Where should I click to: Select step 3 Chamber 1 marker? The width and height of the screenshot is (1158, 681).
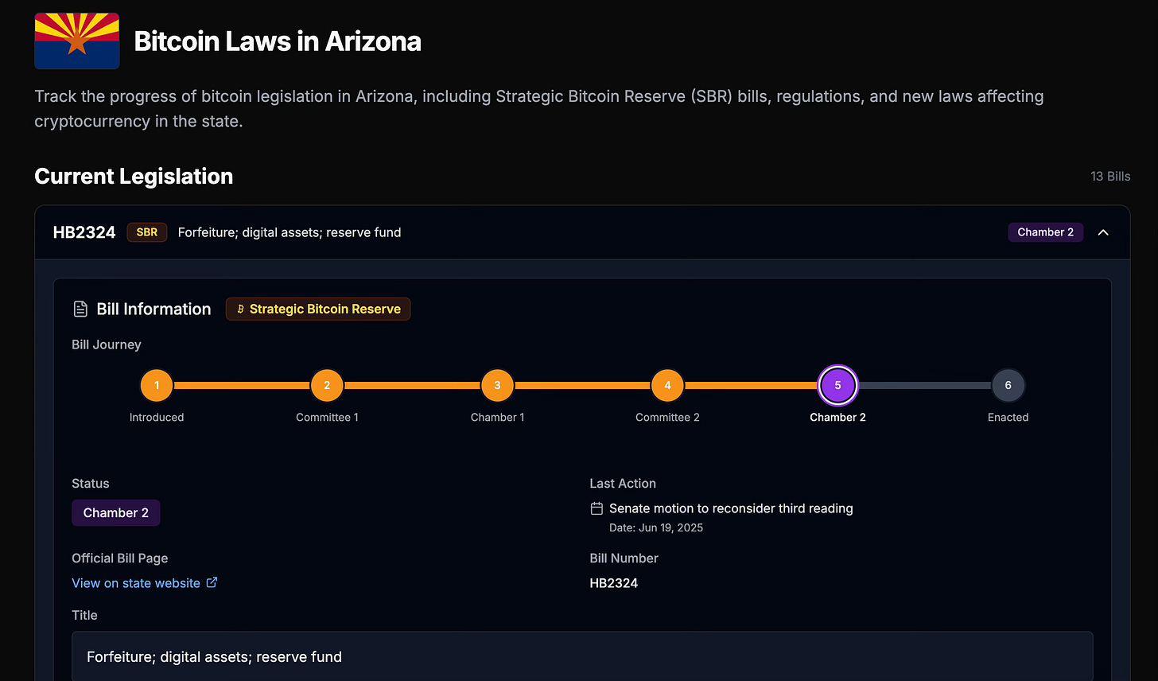[x=497, y=385]
